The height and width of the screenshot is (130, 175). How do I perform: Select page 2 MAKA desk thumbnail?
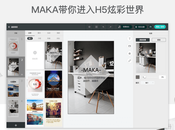(13, 67)
